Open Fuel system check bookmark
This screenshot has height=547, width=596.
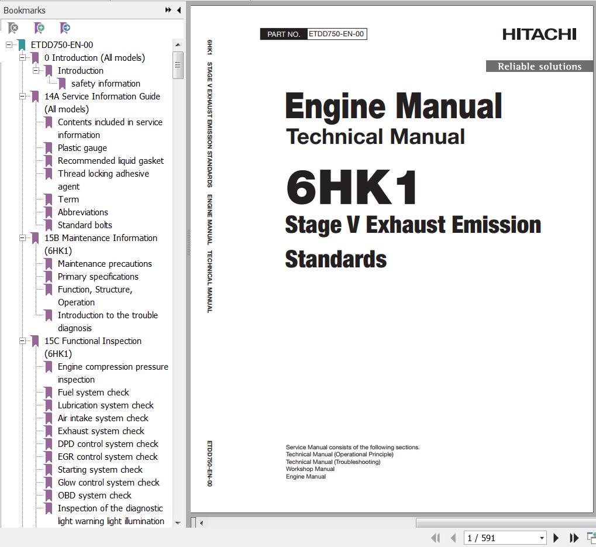pos(93,393)
